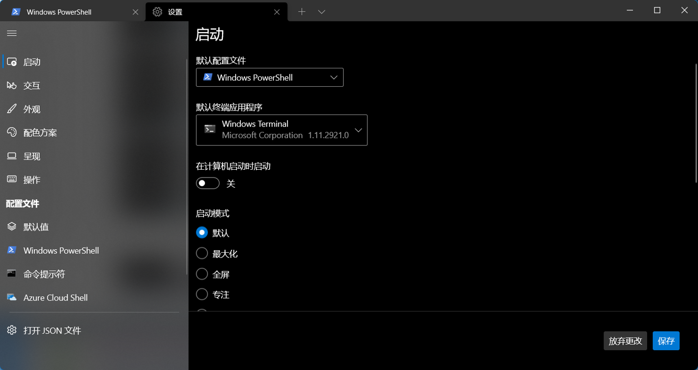Maximize the terminal window
This screenshot has height=370, width=698.
(657, 10)
